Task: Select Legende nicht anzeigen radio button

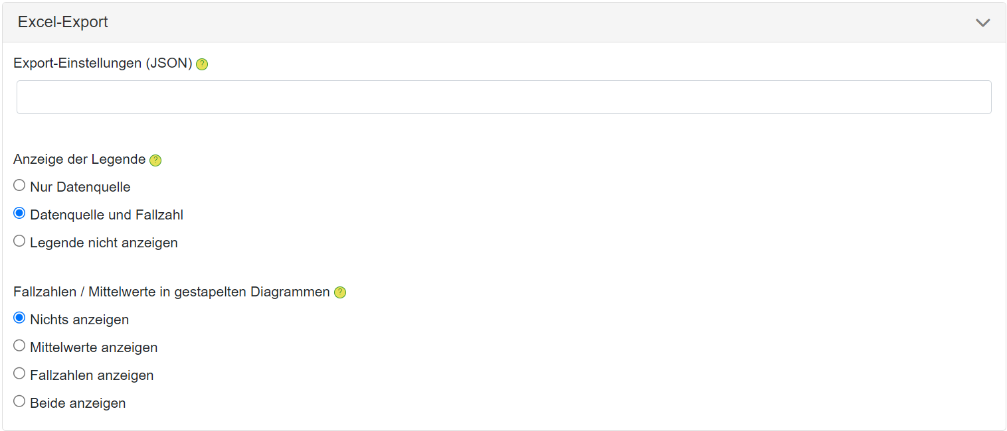Action: click(19, 241)
